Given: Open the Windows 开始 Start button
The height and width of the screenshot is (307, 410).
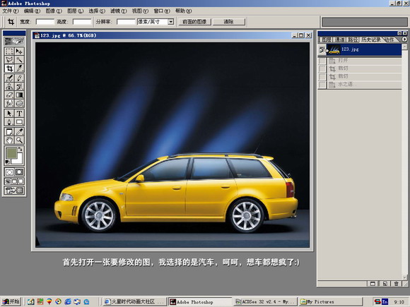Looking at the screenshot, I should coord(11,302).
